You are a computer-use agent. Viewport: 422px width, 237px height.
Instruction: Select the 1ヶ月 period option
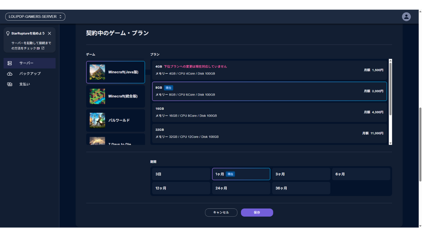point(241,174)
